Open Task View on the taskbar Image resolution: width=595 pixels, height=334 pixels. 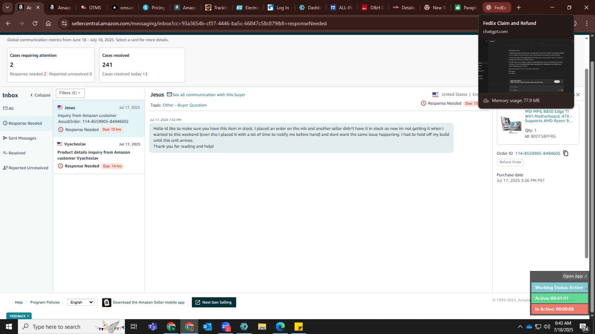(134, 327)
